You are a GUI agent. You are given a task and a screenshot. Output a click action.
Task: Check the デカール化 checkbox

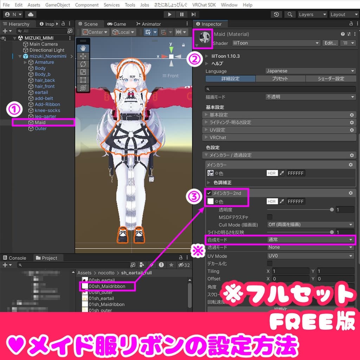point(270,263)
